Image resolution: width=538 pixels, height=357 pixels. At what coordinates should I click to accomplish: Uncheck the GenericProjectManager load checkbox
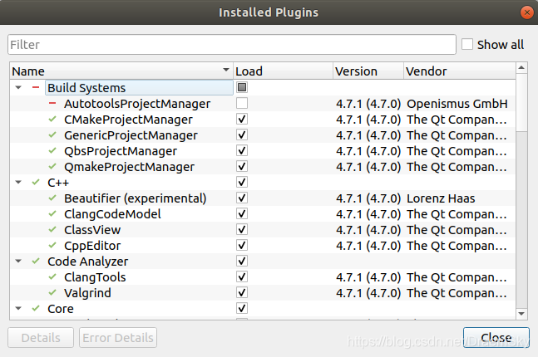pyautogui.click(x=242, y=134)
